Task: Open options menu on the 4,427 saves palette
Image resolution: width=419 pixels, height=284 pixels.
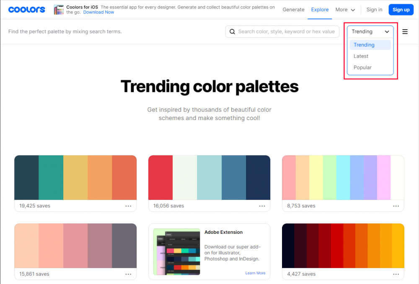Action: click(396, 274)
